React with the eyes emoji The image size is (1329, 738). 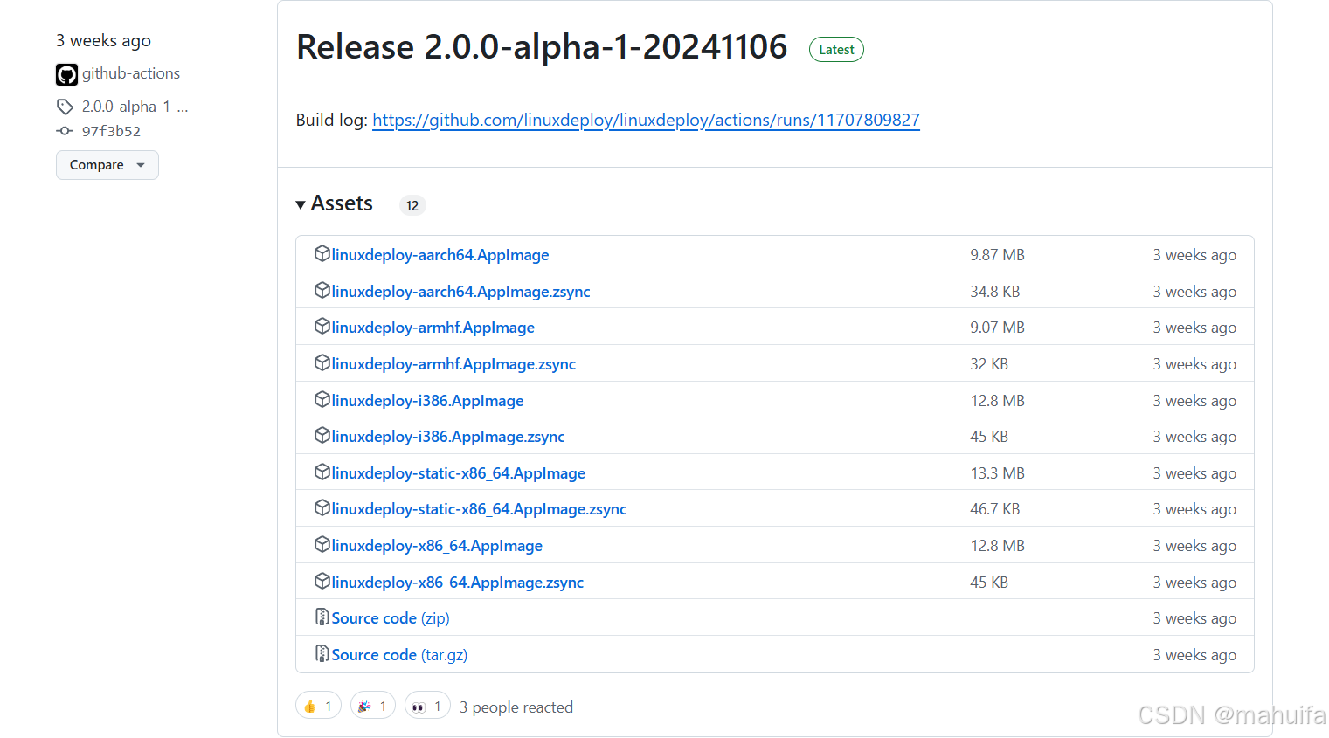click(427, 706)
